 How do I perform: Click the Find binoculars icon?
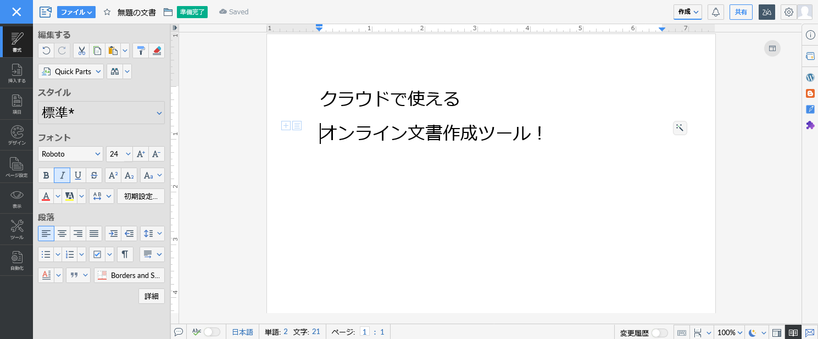[x=115, y=71]
